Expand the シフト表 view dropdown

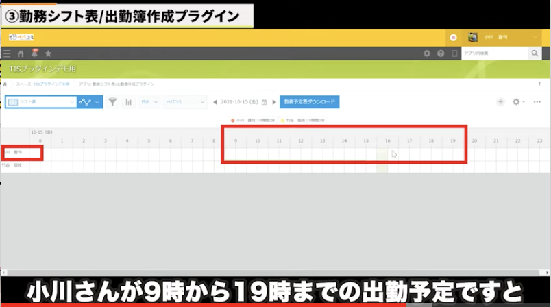tap(40, 102)
